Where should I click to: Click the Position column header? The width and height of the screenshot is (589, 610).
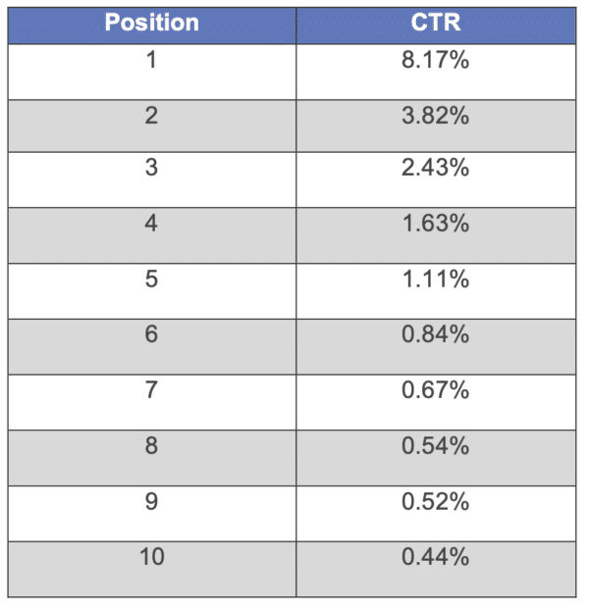point(151,23)
